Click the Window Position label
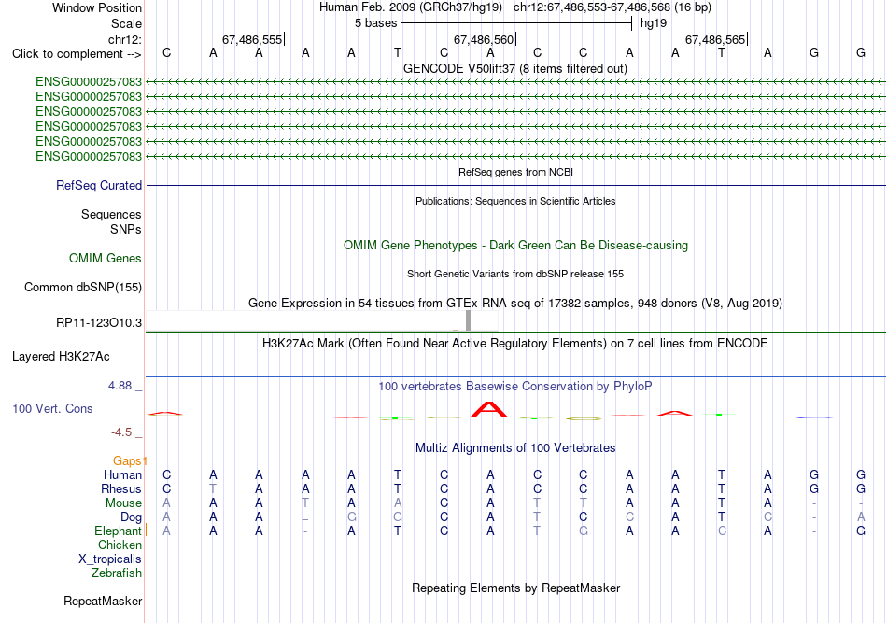This screenshot has width=887, height=623. click(x=97, y=7)
